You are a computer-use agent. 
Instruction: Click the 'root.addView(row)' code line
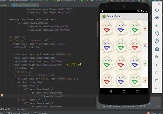(x=24, y=68)
